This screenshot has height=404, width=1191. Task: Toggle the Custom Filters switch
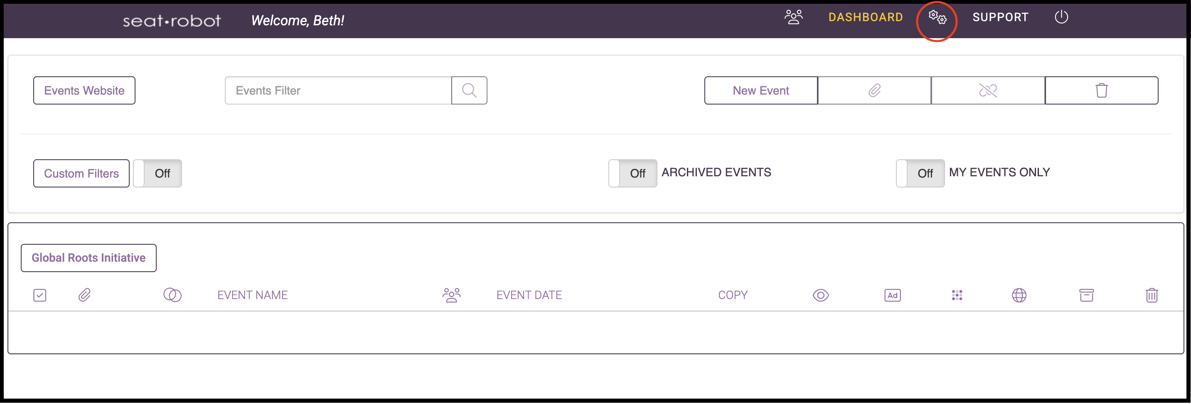157,173
